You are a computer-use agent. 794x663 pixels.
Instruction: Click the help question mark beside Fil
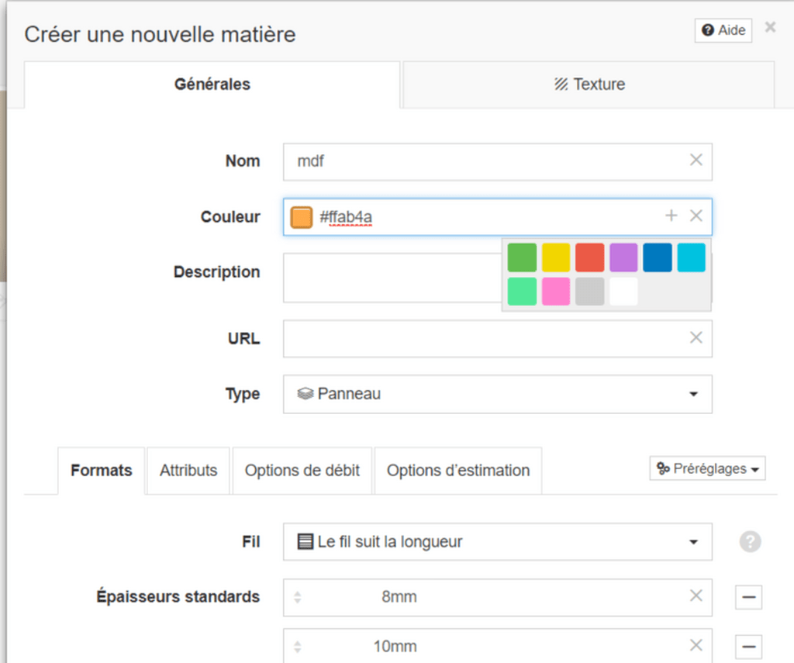pyautogui.click(x=750, y=542)
